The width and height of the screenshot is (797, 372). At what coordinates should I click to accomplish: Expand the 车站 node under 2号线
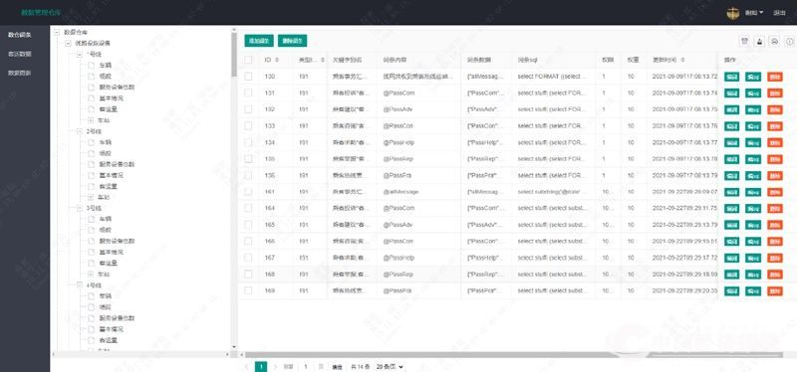pos(91,197)
